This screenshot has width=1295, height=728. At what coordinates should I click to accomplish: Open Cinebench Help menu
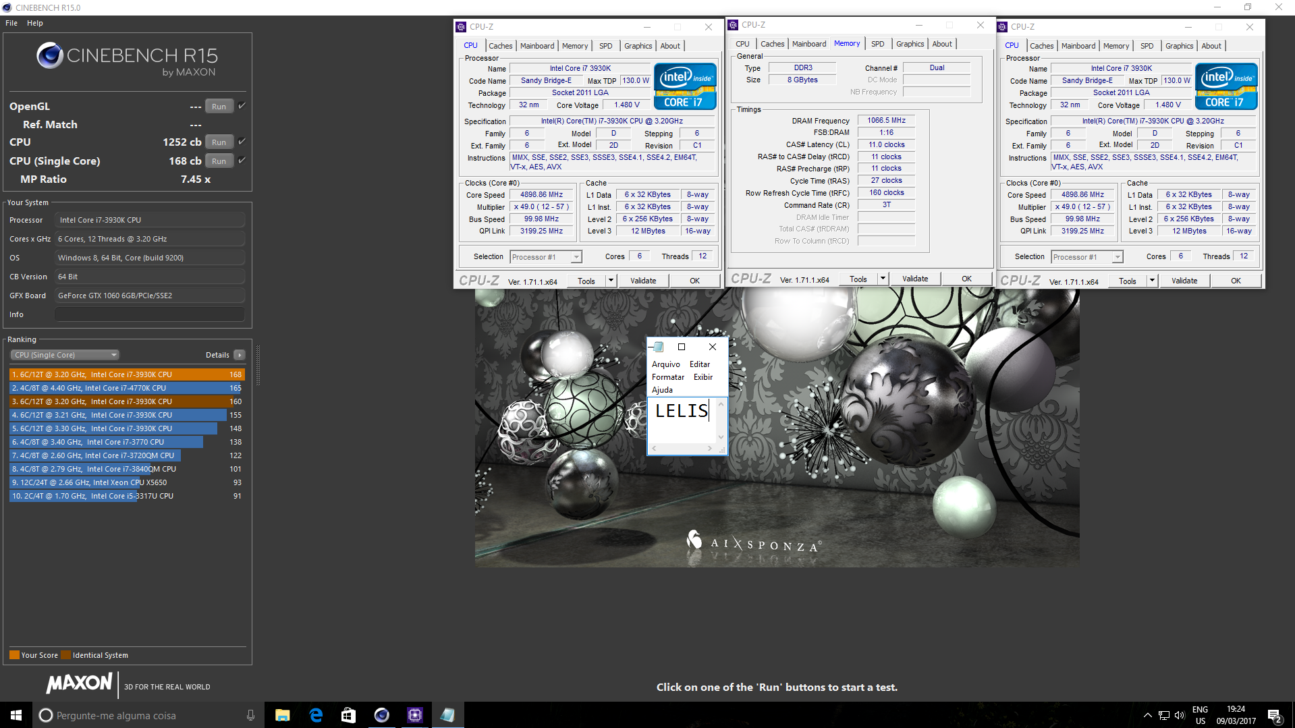point(35,23)
